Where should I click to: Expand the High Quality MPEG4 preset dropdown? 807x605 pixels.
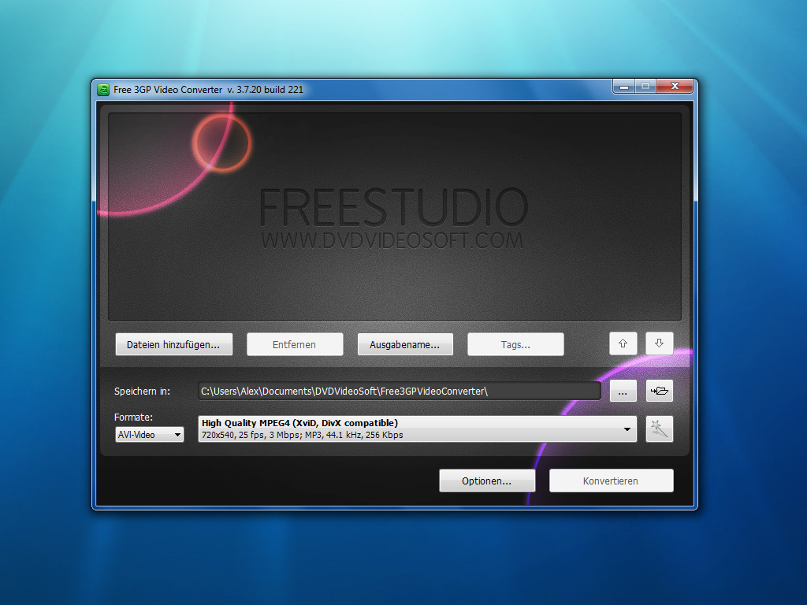627,429
